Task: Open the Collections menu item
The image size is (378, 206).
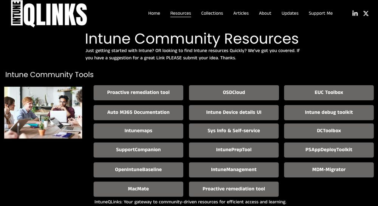Action: [x=212, y=13]
